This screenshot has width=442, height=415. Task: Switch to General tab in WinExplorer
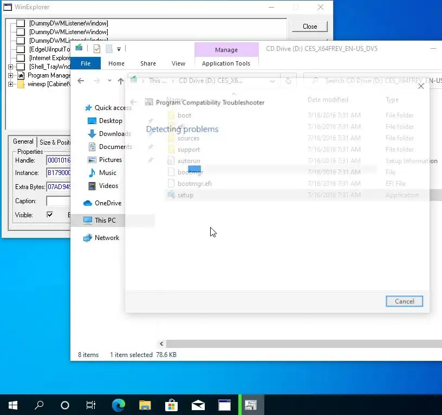23,141
